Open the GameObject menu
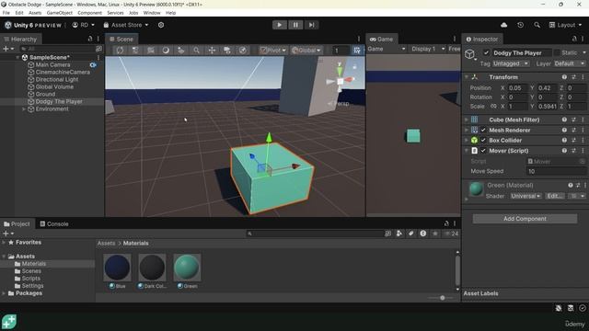 (x=59, y=13)
